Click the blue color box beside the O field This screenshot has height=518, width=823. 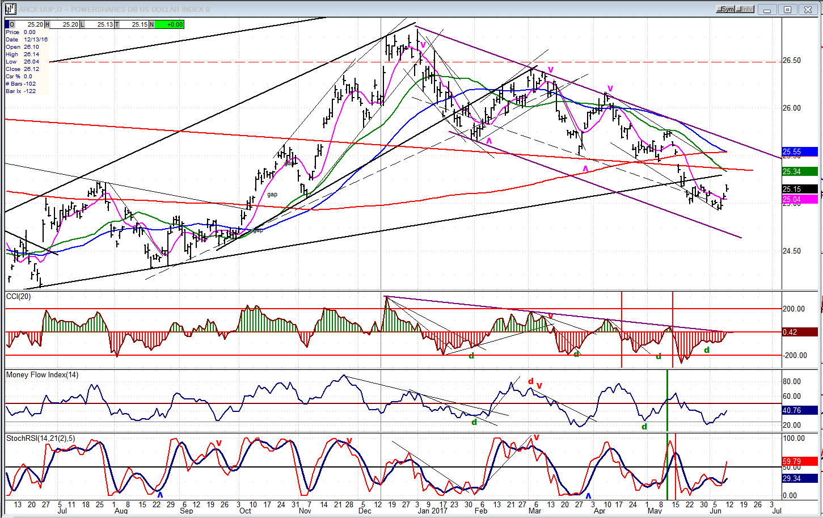tap(7, 24)
